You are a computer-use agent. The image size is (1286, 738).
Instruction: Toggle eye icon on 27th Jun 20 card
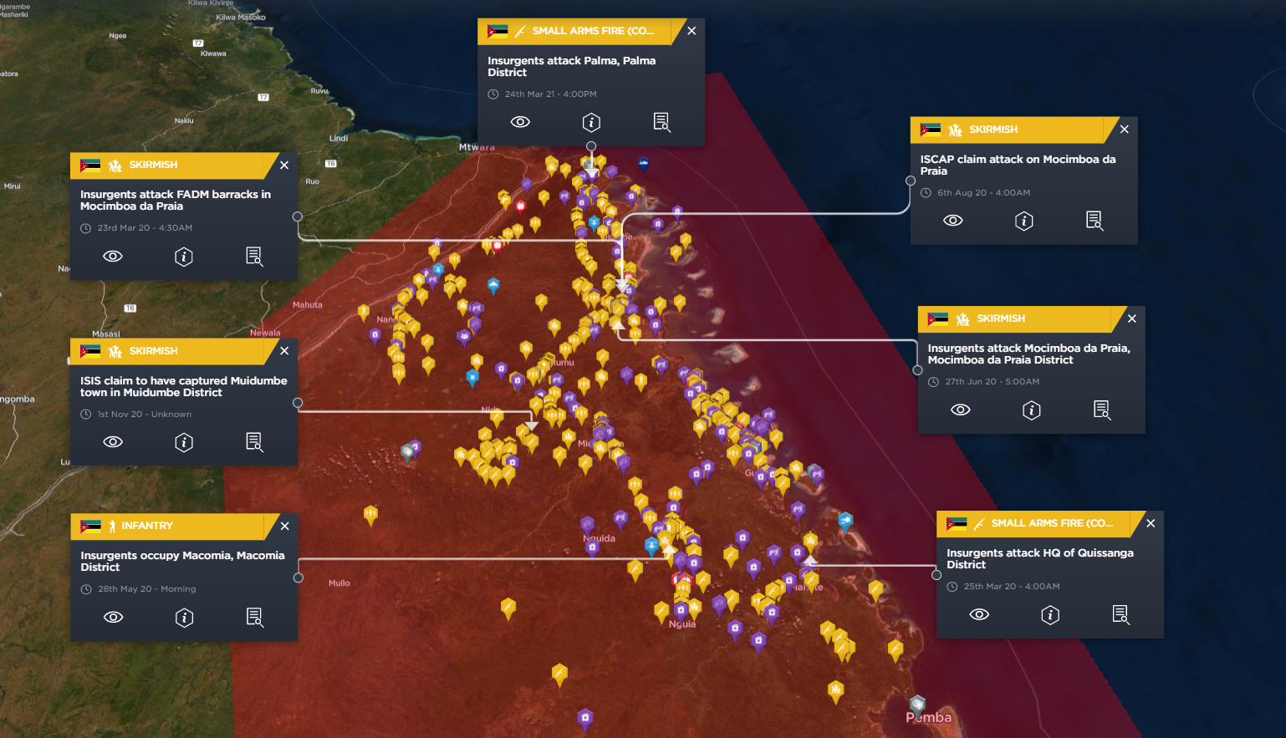point(961,410)
